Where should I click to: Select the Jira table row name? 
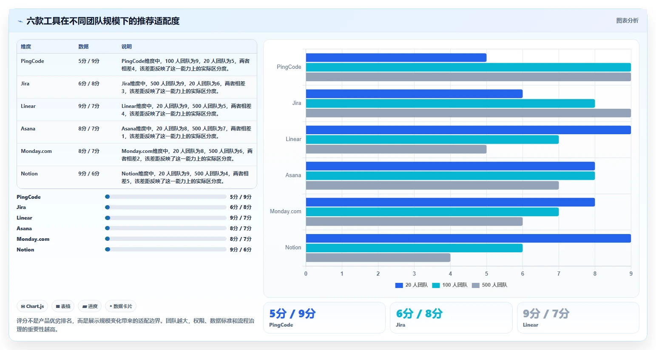coord(25,84)
